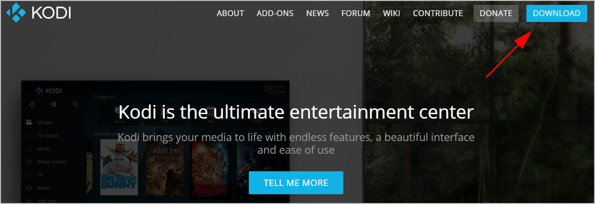This screenshot has height=204, width=595.
Task: Click the search magnifier in Kodi preview
Action: pos(75,104)
